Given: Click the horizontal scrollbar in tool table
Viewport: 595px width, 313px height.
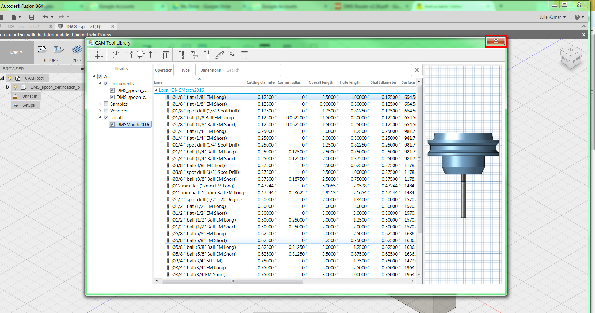Looking at the screenshot, I should [x=232, y=281].
